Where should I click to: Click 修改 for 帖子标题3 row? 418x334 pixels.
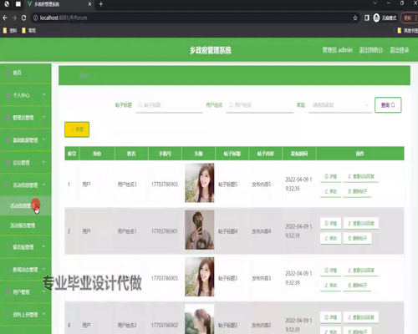330,286
